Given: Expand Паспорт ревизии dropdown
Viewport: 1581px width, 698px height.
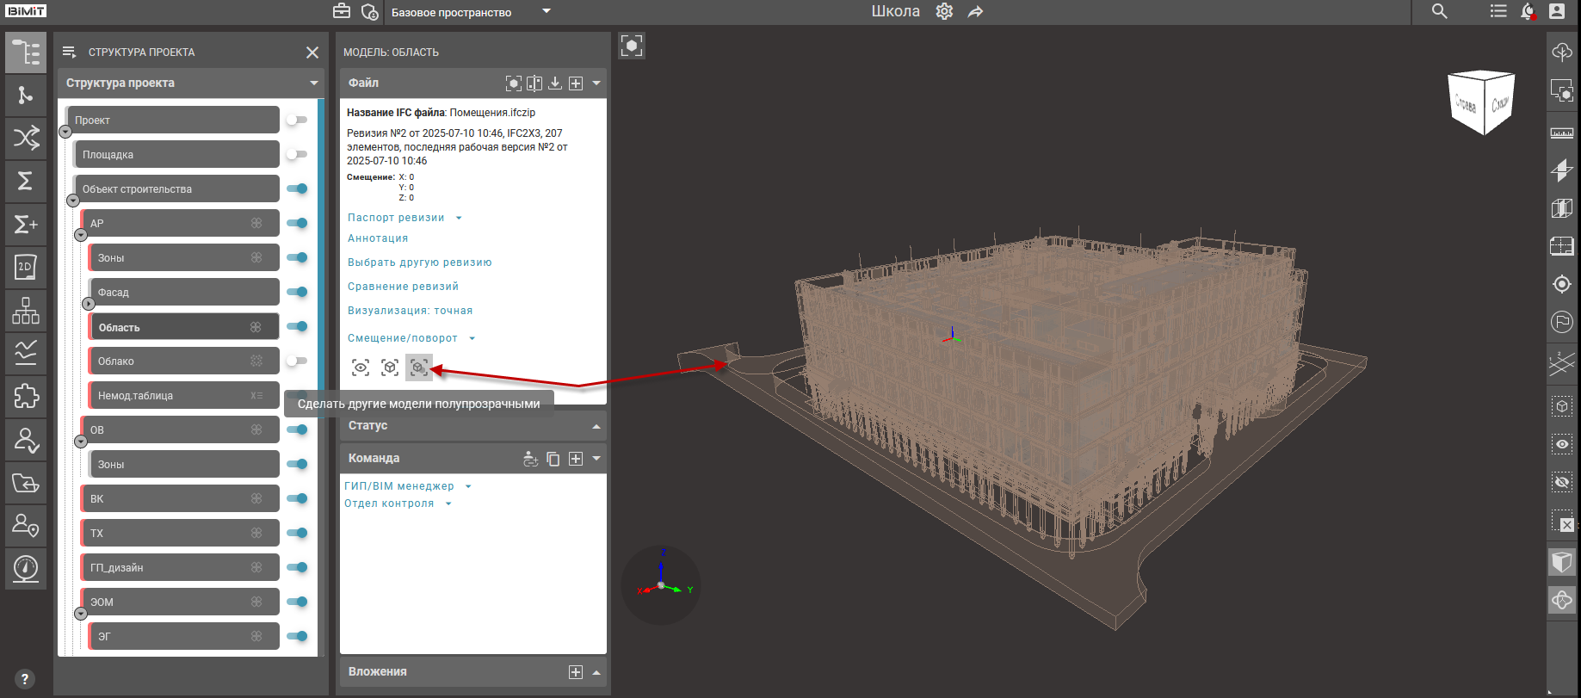Looking at the screenshot, I should point(459,218).
